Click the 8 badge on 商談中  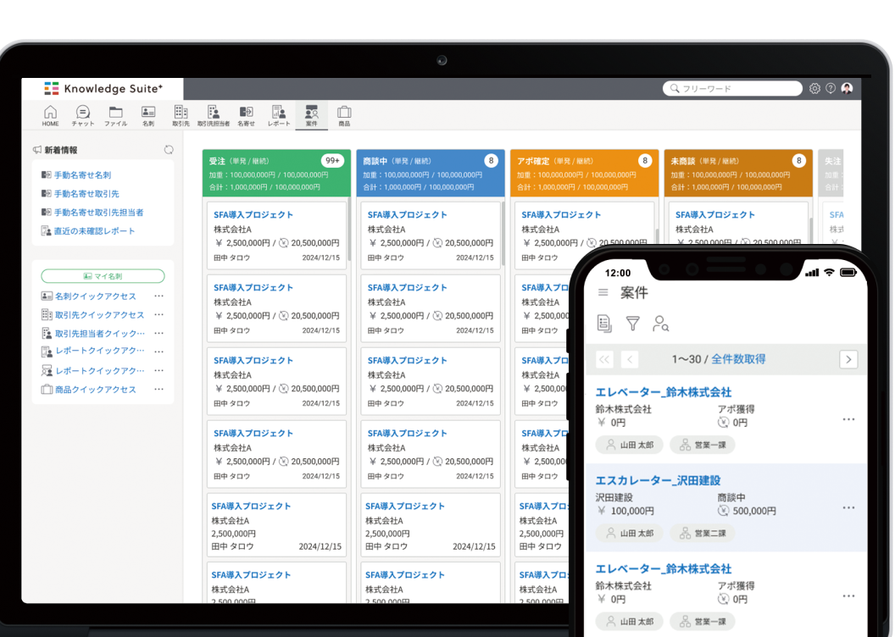(x=491, y=161)
